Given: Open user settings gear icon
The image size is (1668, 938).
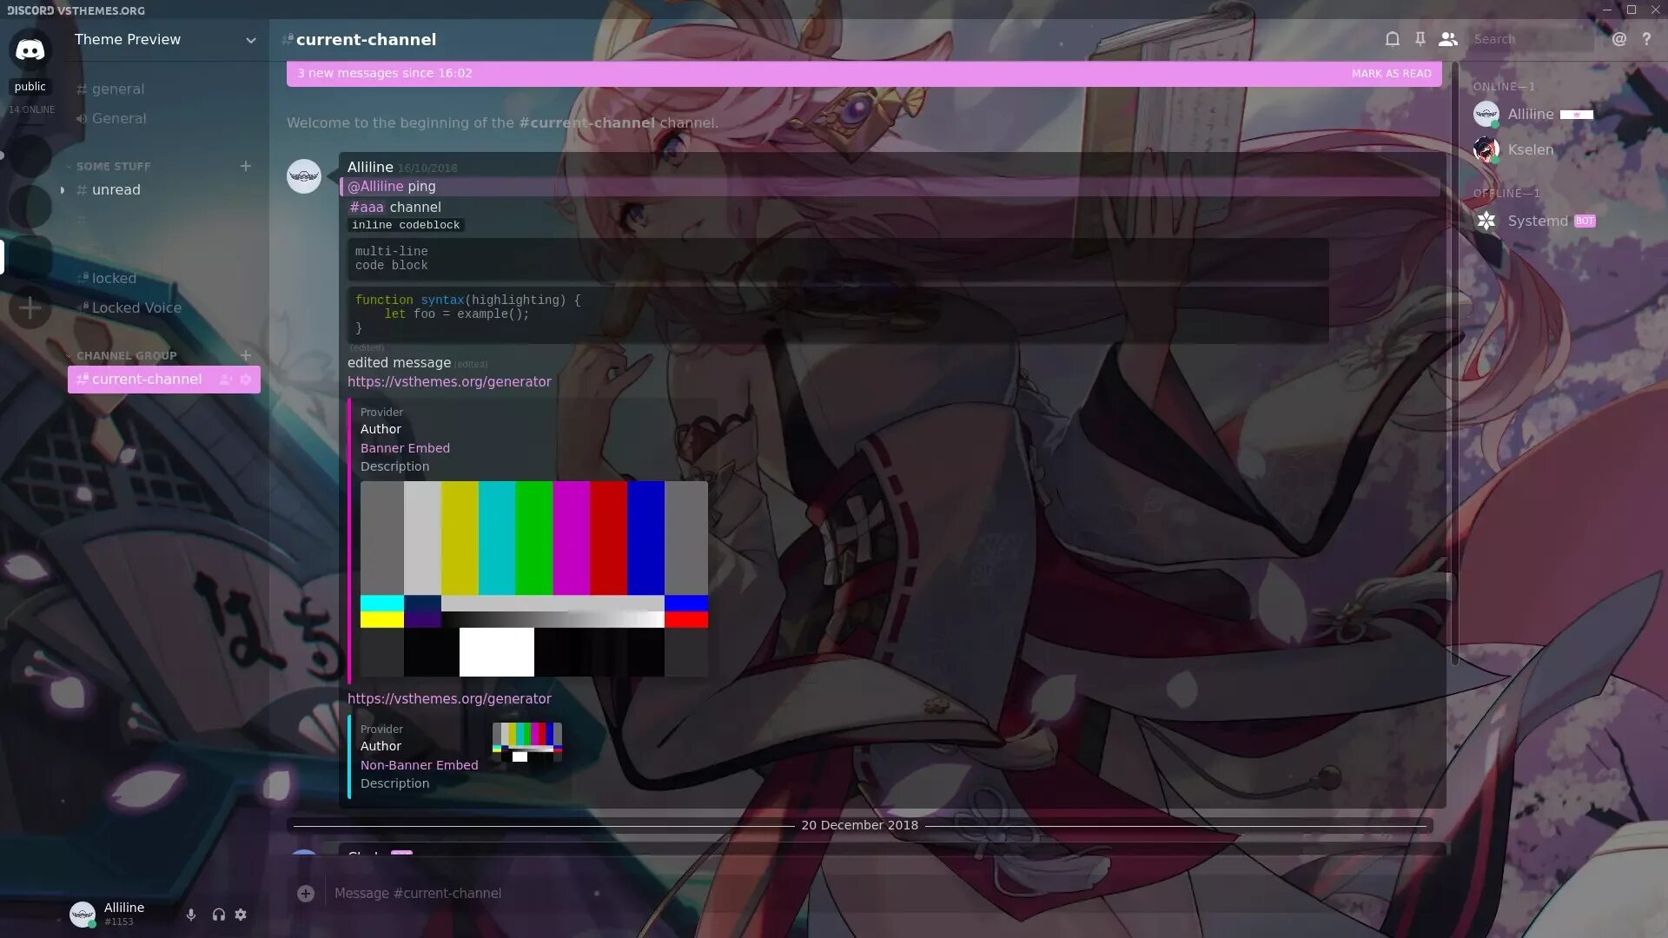Looking at the screenshot, I should click(241, 915).
